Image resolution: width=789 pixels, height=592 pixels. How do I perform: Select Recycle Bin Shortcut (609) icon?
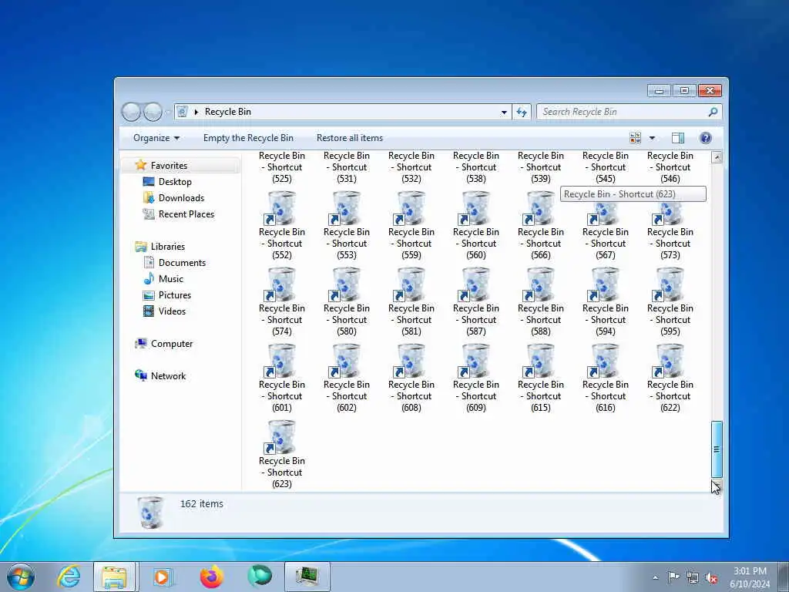pos(475,361)
